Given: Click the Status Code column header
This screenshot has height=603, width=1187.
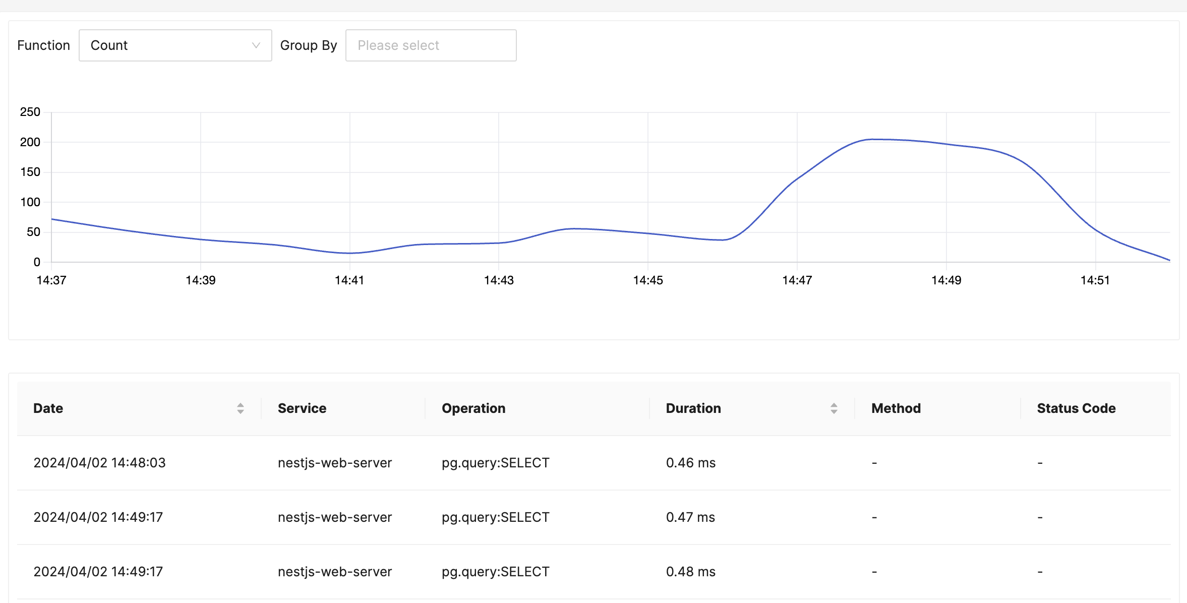Looking at the screenshot, I should [x=1076, y=408].
